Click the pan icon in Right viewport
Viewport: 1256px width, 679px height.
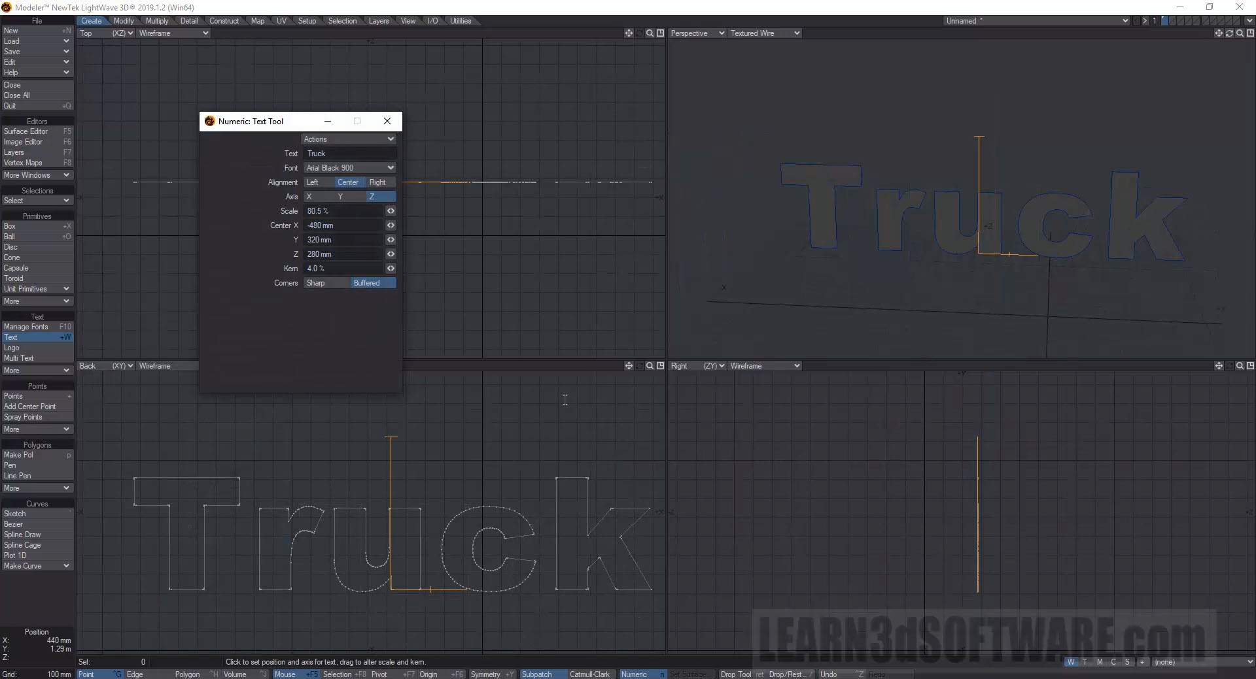tap(1219, 366)
